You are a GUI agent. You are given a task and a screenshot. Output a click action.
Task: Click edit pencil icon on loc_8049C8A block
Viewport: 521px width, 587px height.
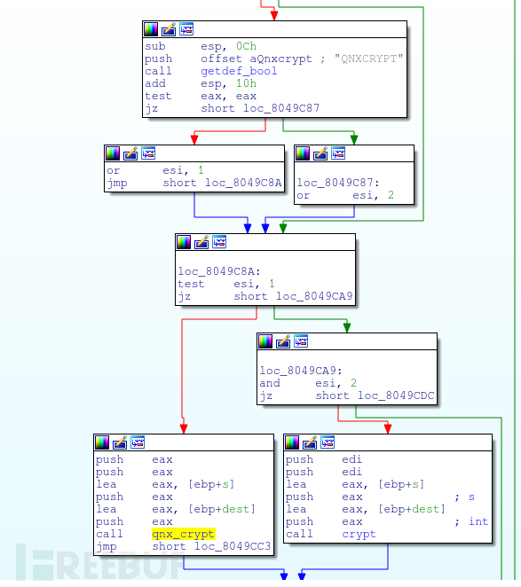(201, 242)
